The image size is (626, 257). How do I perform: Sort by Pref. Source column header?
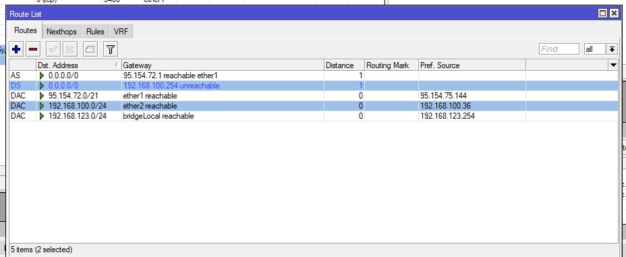point(472,65)
